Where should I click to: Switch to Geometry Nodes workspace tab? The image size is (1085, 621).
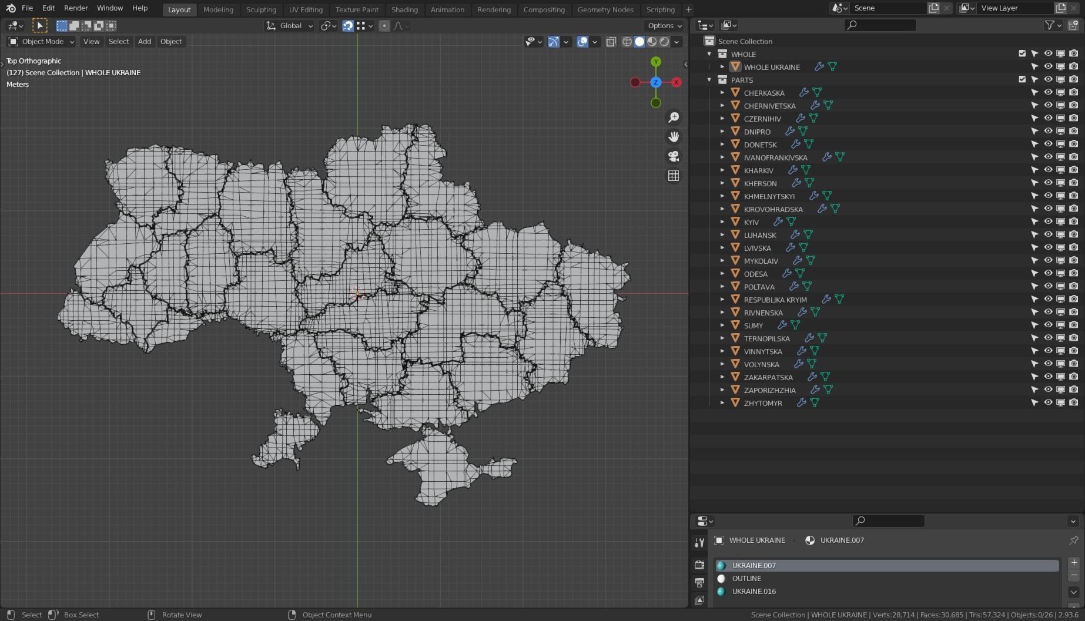coord(605,9)
